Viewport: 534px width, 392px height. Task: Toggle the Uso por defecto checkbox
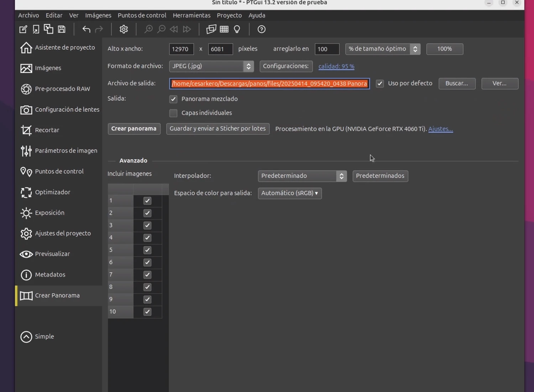click(x=380, y=84)
